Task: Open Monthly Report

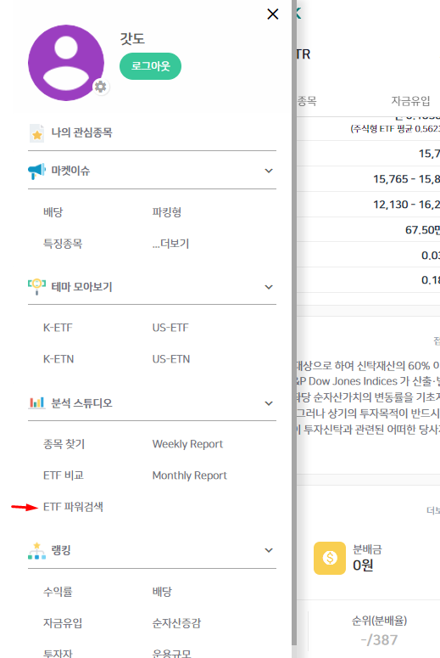Action: (x=189, y=475)
